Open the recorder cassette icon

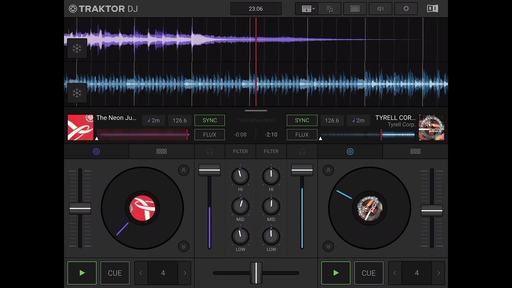click(x=355, y=9)
